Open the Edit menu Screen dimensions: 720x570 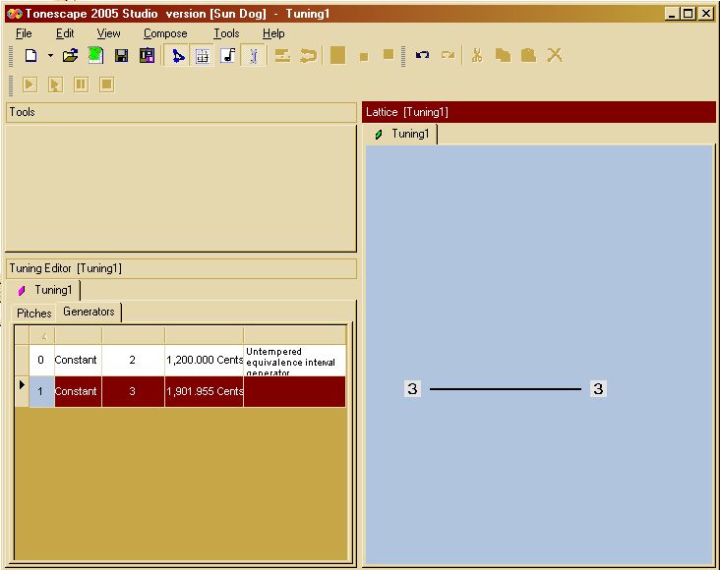65,33
